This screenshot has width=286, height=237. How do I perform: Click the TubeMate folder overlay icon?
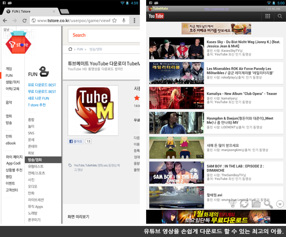(256, 204)
